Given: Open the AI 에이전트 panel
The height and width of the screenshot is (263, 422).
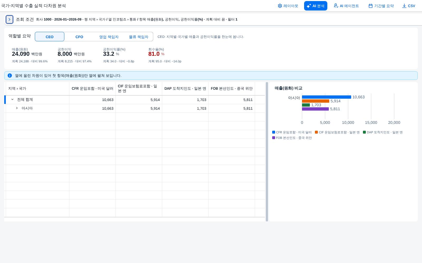Looking at the screenshot, I should coord(346,6).
